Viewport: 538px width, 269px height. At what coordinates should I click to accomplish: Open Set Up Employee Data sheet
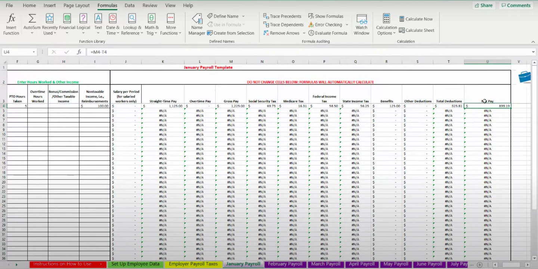(x=136, y=264)
